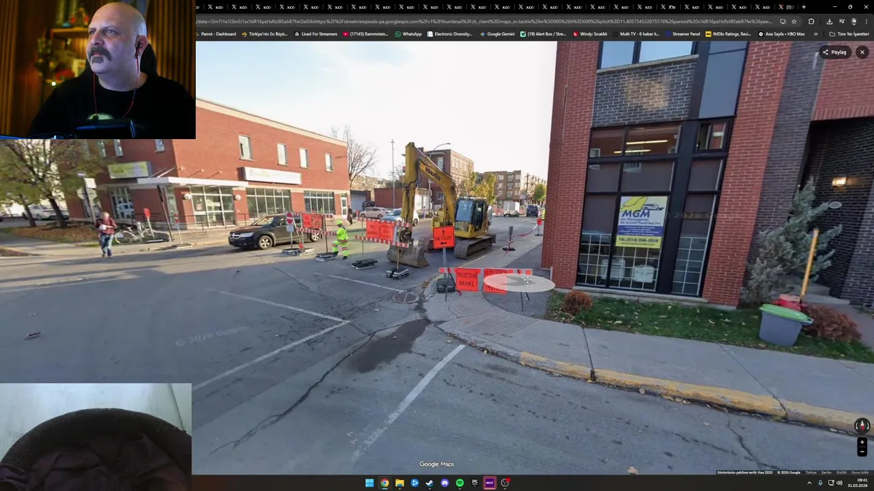Open the Google Gemini bookmark
Screen dimensions: 874x491
click(x=498, y=34)
